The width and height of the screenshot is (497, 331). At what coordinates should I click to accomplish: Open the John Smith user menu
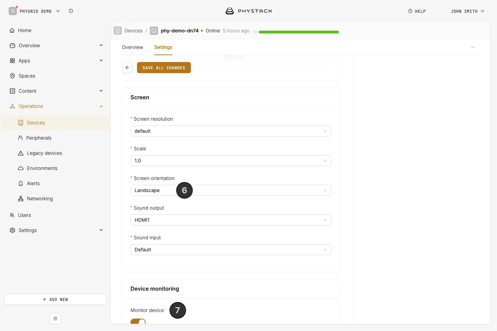[467, 11]
